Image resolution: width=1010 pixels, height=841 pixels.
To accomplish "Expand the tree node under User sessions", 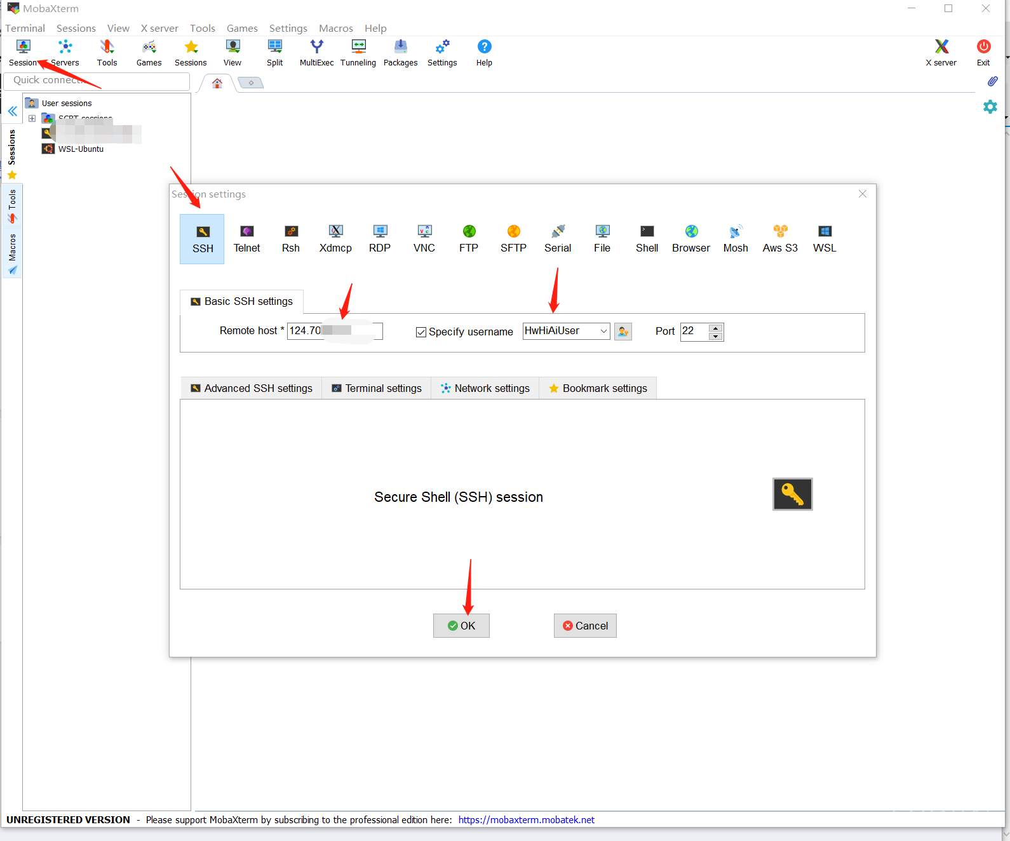I will pyautogui.click(x=32, y=118).
